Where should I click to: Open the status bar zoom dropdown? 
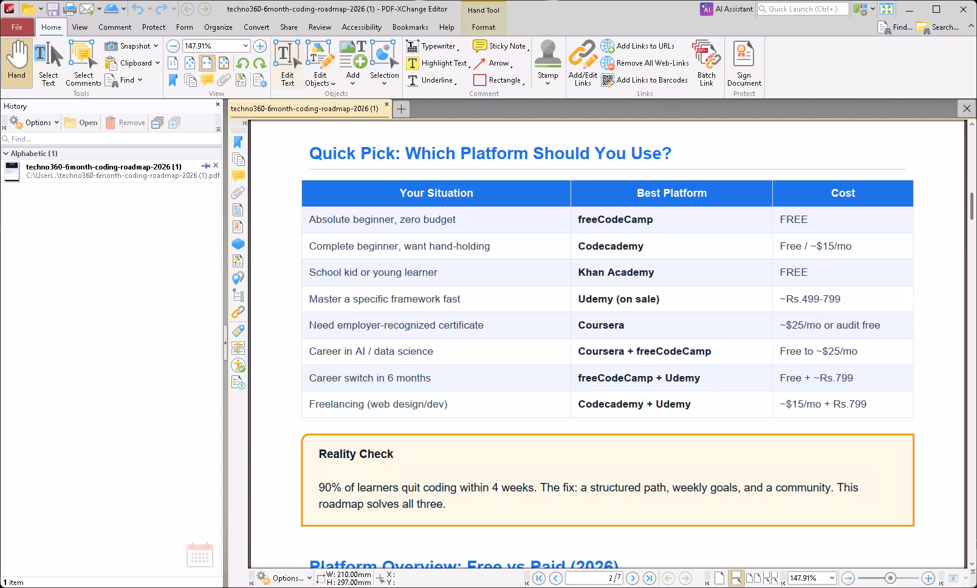[x=832, y=578]
